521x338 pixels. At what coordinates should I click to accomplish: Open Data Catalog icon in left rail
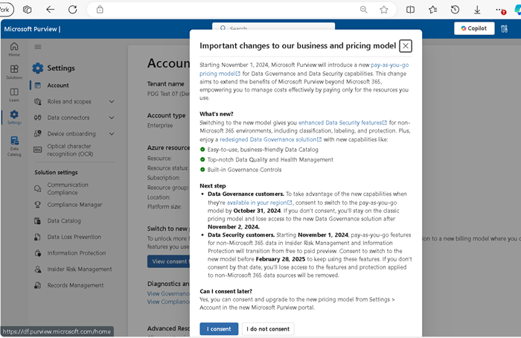(x=14, y=146)
